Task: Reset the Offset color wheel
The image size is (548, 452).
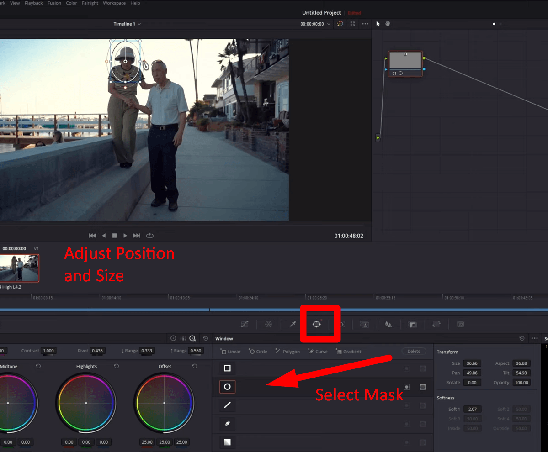Action: pos(195,366)
